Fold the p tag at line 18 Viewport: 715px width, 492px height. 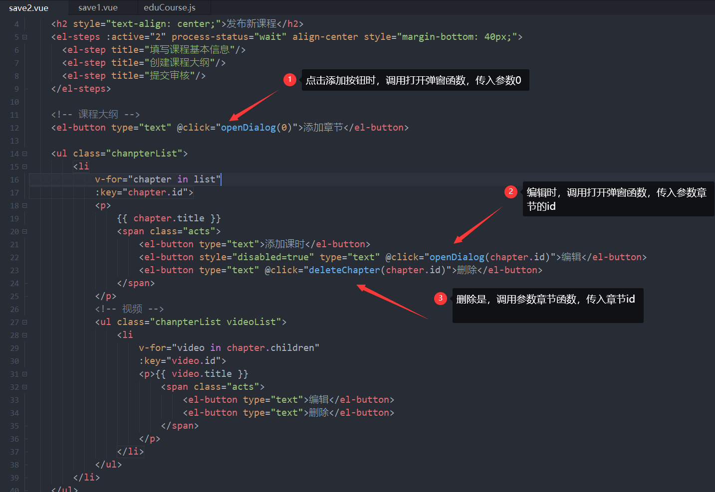(24, 205)
